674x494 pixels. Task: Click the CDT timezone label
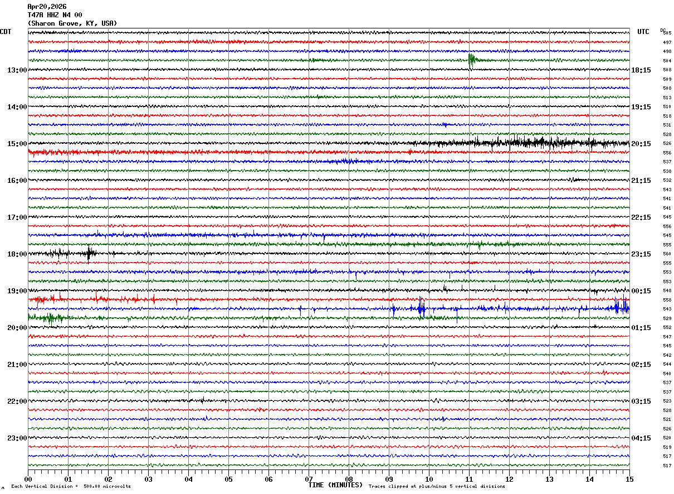click(x=6, y=32)
